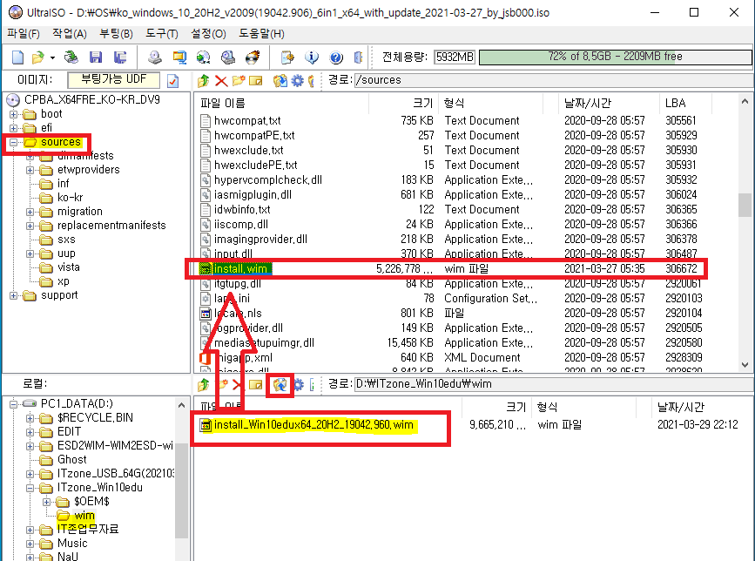This screenshot has width=755, height=561.
Task: Open help via question mark icon
Action: pos(336,57)
